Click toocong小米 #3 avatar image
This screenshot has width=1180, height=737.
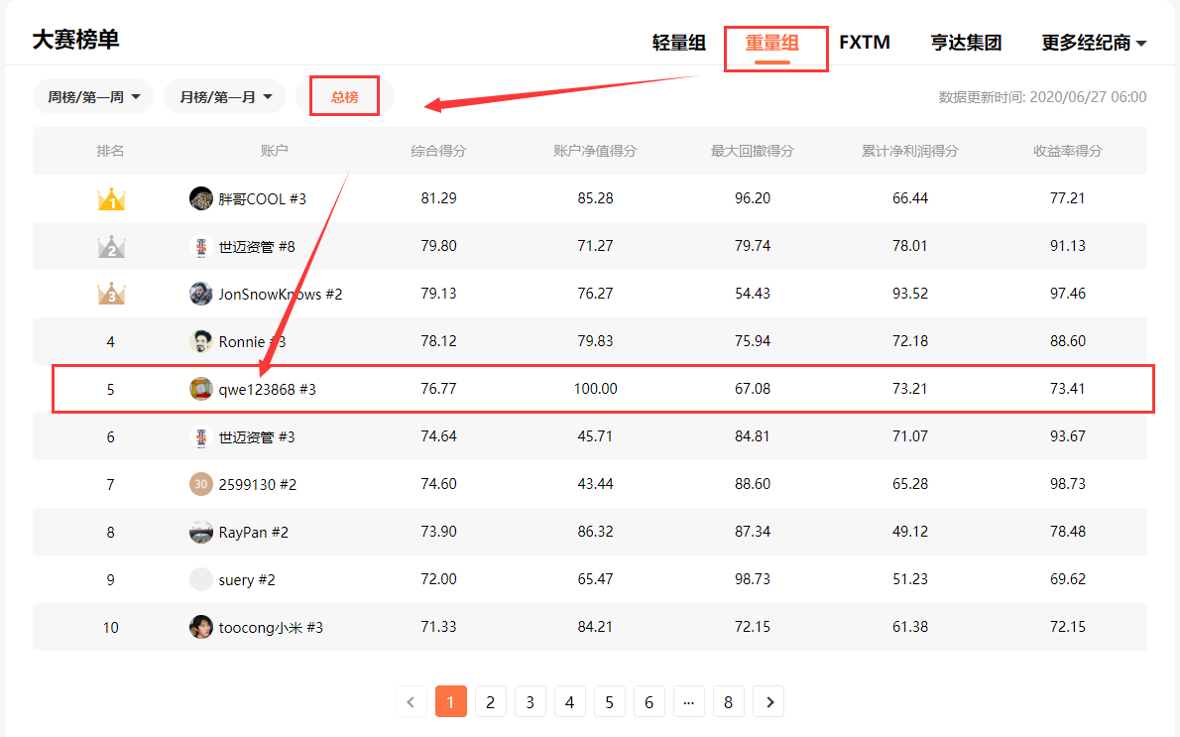[201, 627]
